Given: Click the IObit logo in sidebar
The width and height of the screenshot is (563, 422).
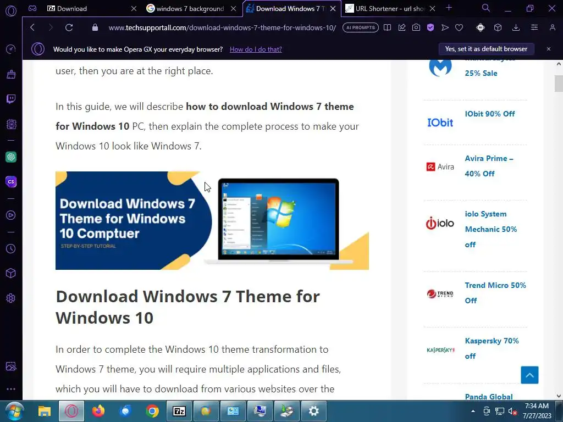Looking at the screenshot, I should (440, 123).
